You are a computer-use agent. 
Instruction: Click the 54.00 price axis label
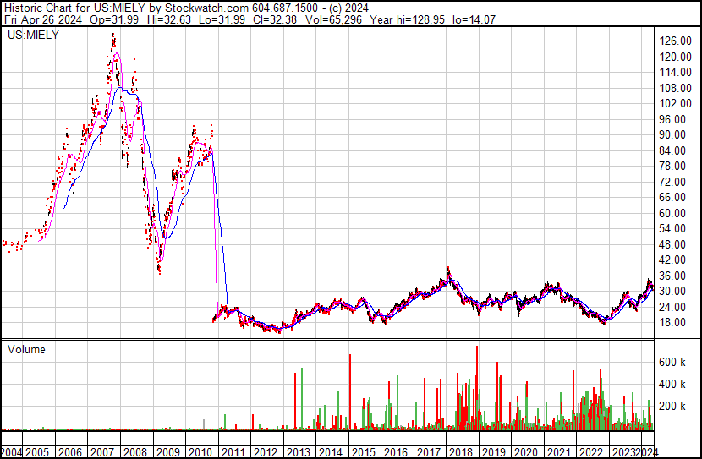click(x=672, y=228)
